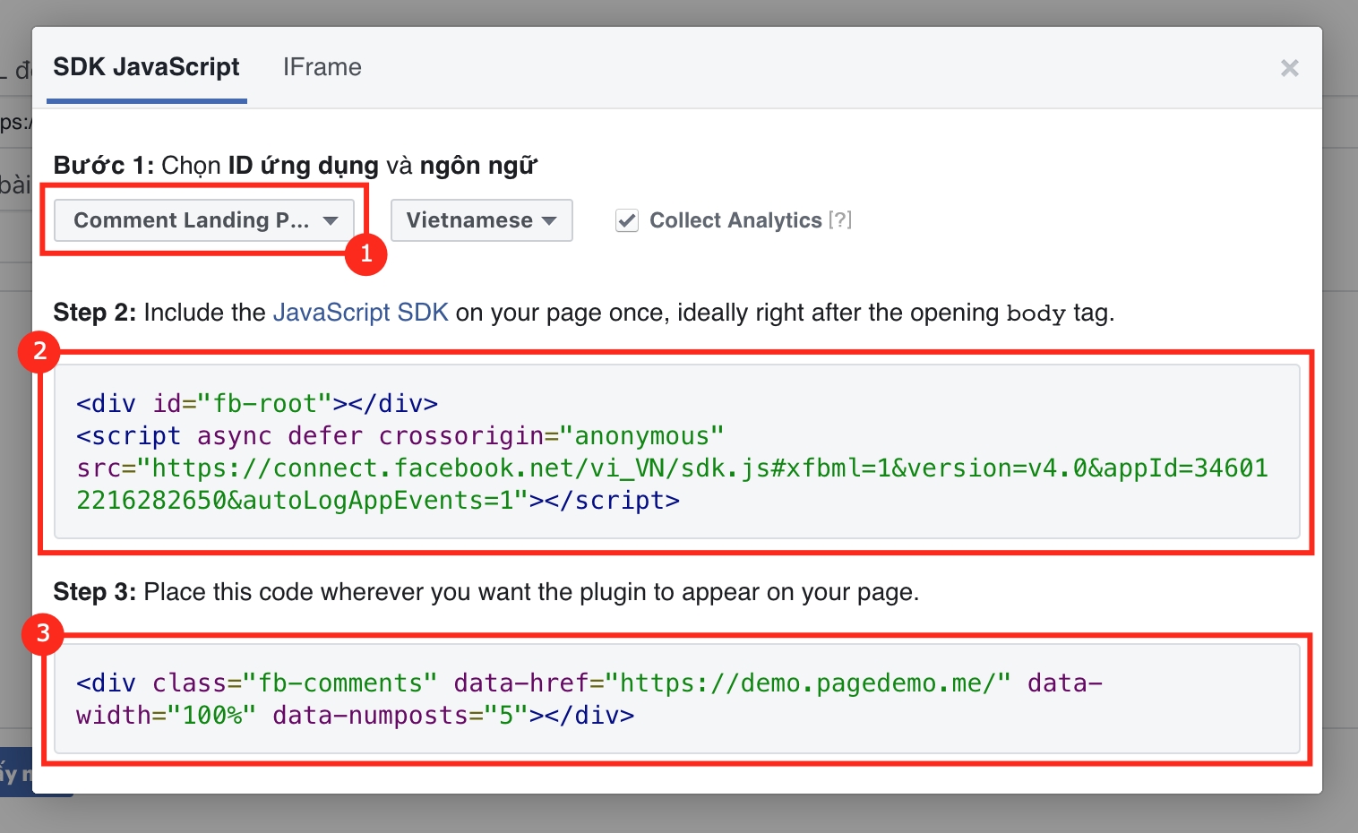This screenshot has width=1358, height=833.
Task: Click the 'body' tag word in Step 2
Action: point(1036,313)
